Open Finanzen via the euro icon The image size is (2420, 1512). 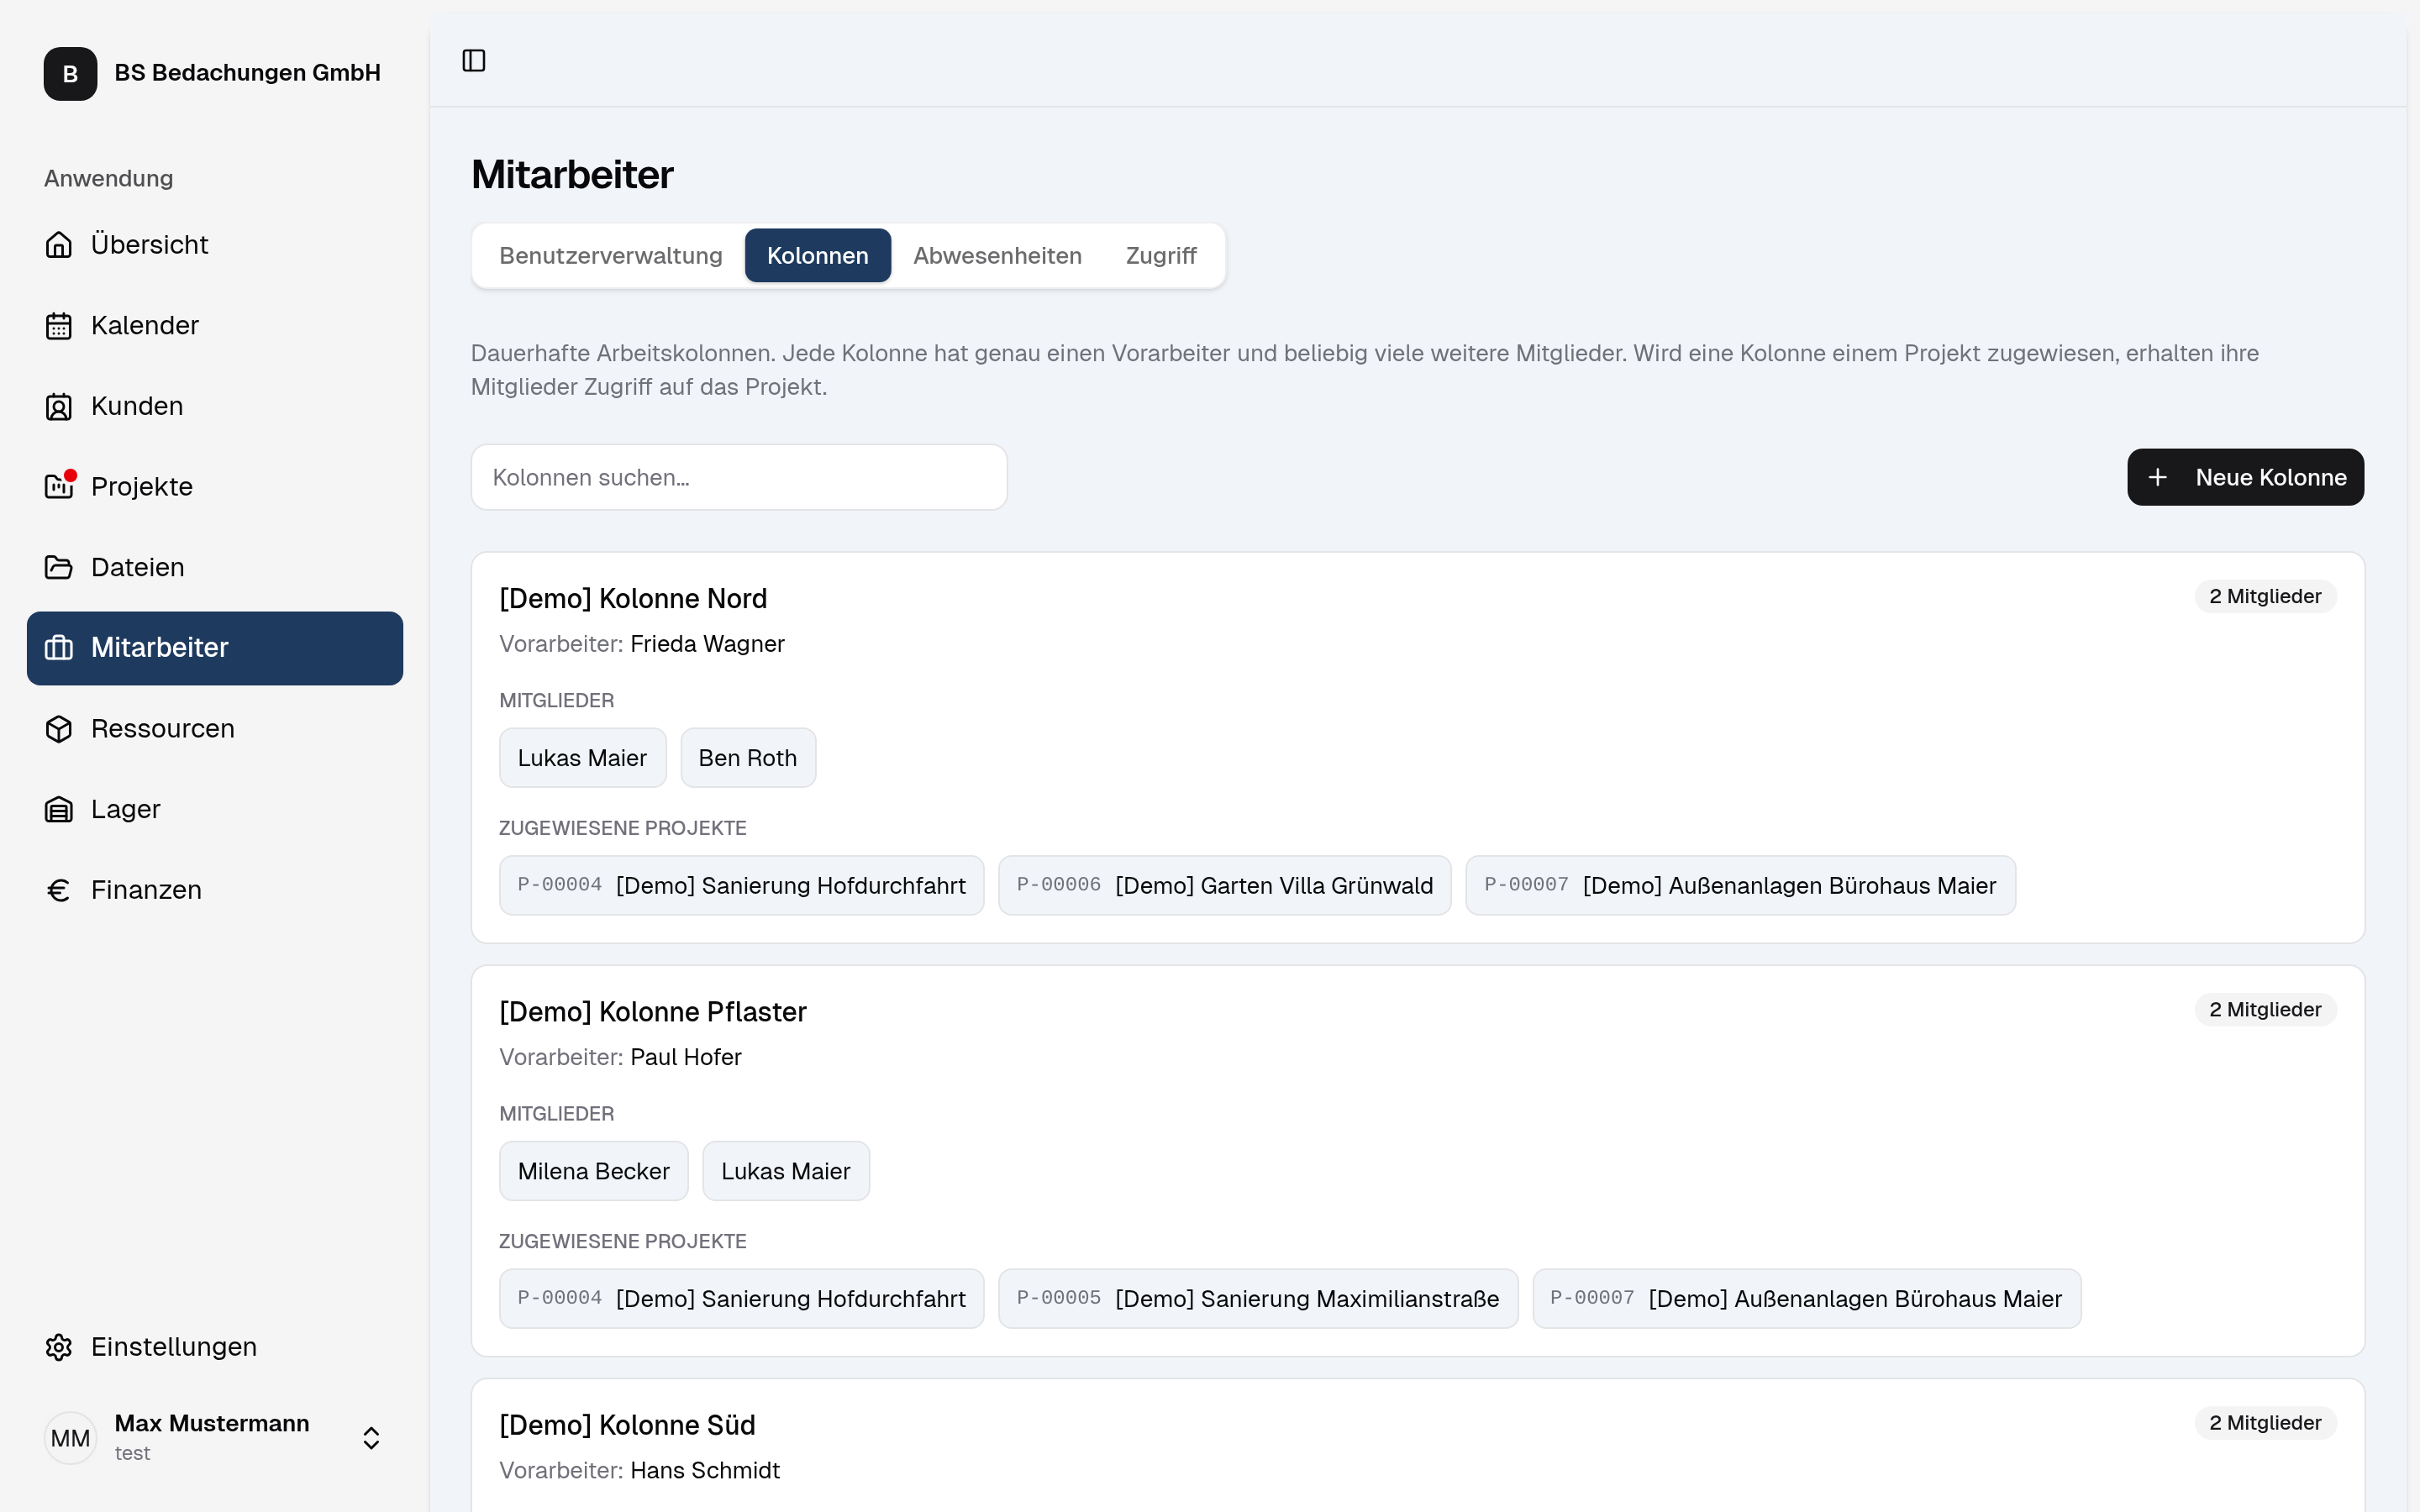59,890
